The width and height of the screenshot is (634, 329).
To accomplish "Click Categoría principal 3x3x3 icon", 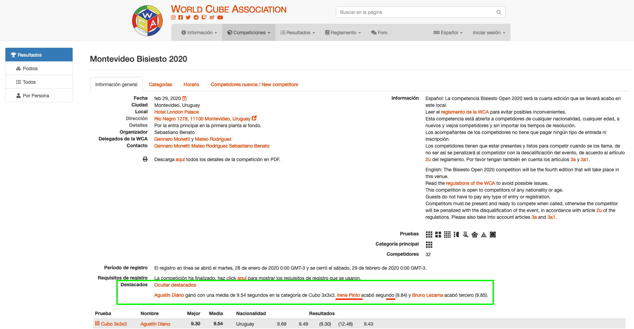I will coord(429,245).
